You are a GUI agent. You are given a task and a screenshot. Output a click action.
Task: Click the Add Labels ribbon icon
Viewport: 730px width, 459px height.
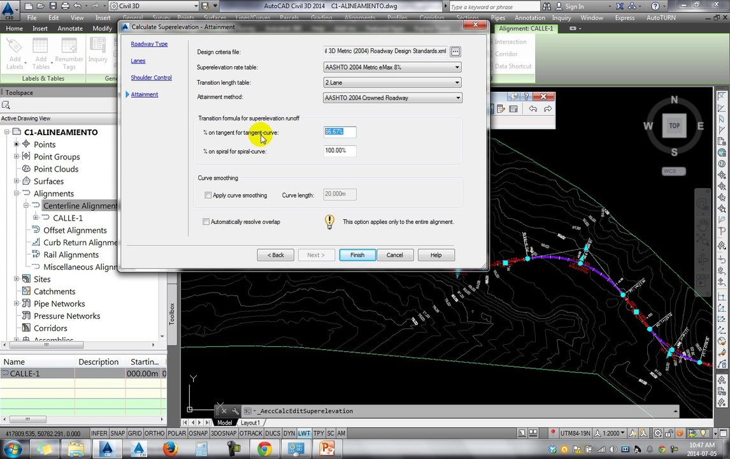click(x=15, y=54)
